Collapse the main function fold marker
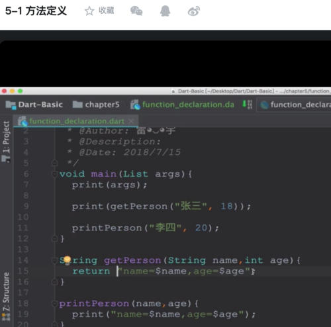This screenshot has height=327, width=331. click(x=54, y=174)
